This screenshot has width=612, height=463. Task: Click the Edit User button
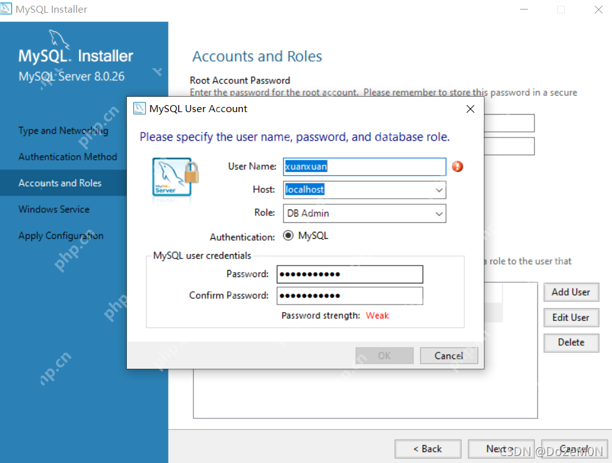point(571,318)
